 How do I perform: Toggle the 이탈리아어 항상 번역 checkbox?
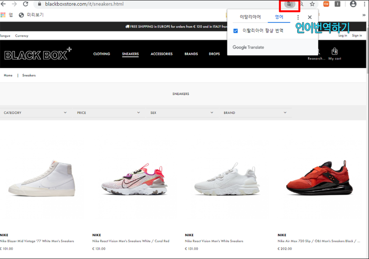point(235,31)
